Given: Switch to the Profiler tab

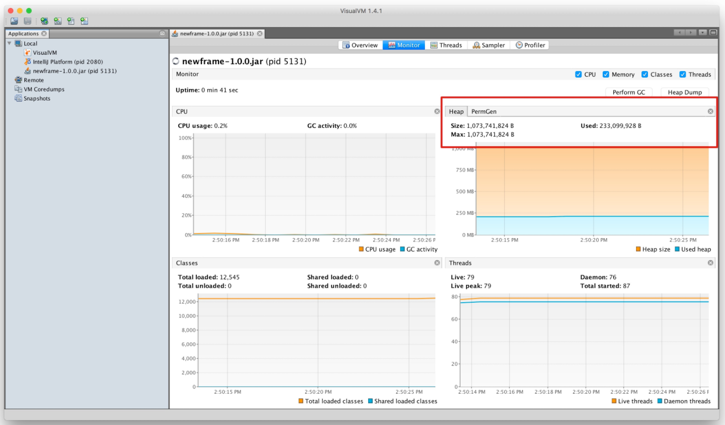Looking at the screenshot, I should pyautogui.click(x=530, y=45).
